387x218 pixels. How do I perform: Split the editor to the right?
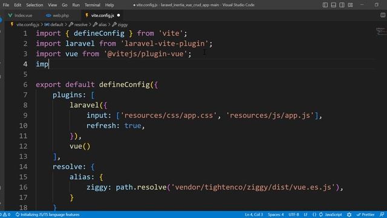coord(383,15)
